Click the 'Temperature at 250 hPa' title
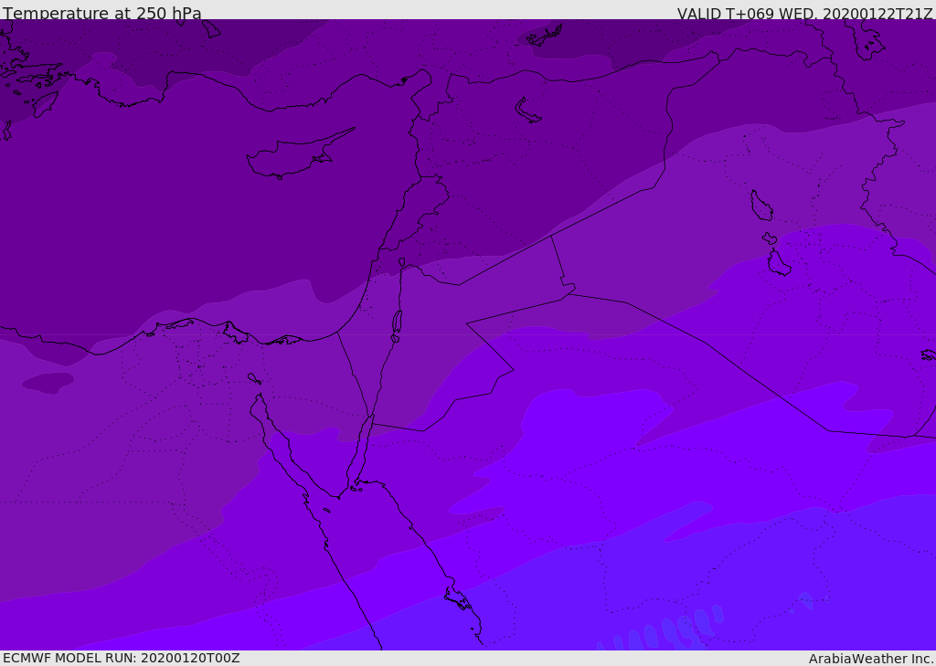Image resolution: width=936 pixels, height=666 pixels. click(102, 13)
